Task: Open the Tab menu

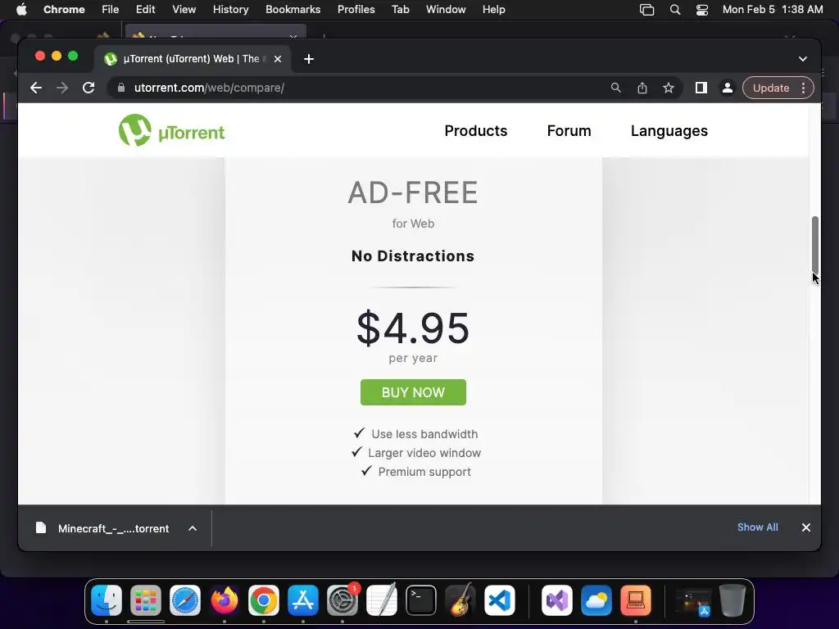Action: pyautogui.click(x=400, y=10)
